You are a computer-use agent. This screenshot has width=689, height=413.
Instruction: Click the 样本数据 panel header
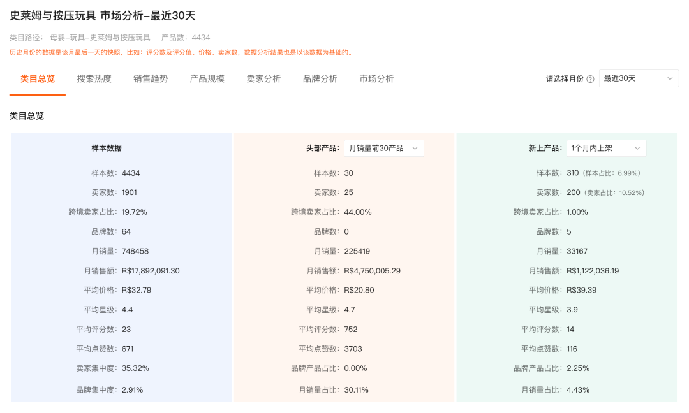tap(107, 149)
